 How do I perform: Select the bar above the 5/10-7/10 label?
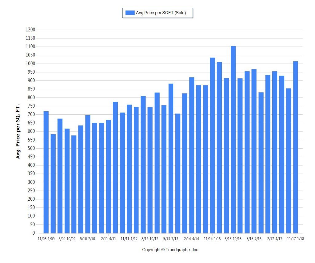(88, 174)
